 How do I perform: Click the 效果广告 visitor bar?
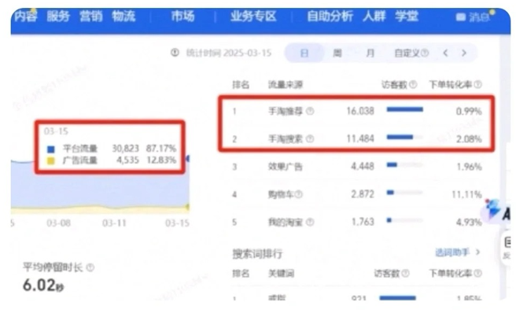405,164
